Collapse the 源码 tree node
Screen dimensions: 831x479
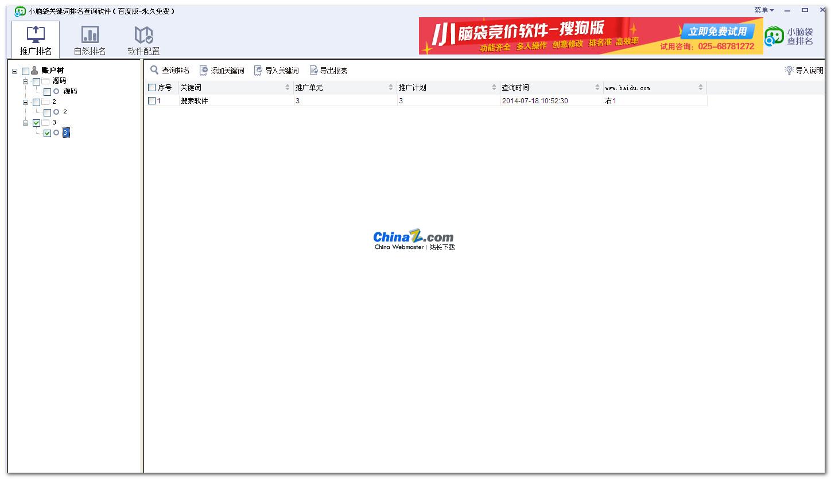tap(25, 81)
